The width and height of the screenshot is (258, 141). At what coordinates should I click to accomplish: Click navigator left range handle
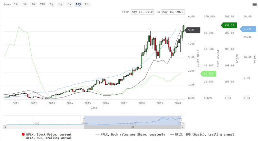[x=84, y=121]
